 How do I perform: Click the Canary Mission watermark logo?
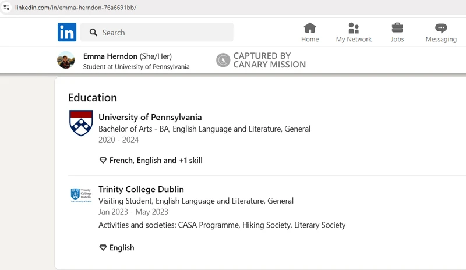[x=223, y=61]
